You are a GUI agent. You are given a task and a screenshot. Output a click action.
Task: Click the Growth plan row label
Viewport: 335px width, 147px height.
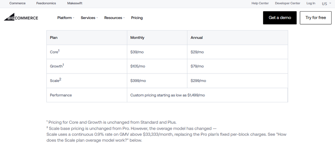[57, 66]
